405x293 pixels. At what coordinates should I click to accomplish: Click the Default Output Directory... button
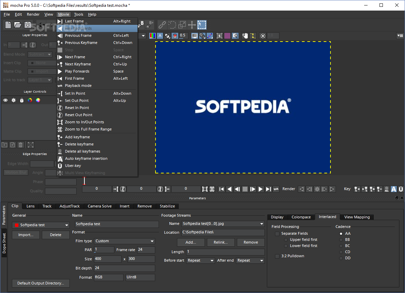(x=41, y=283)
